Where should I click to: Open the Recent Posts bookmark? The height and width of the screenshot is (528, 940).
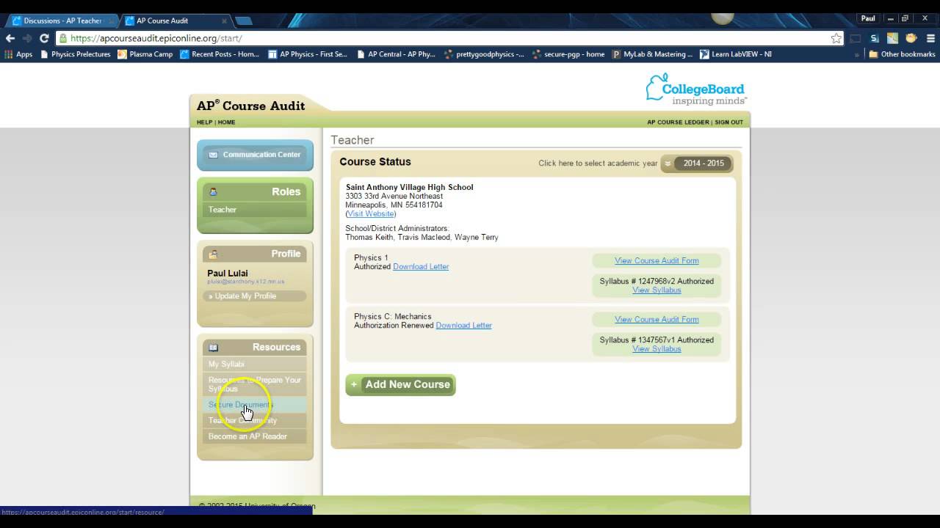coord(220,54)
